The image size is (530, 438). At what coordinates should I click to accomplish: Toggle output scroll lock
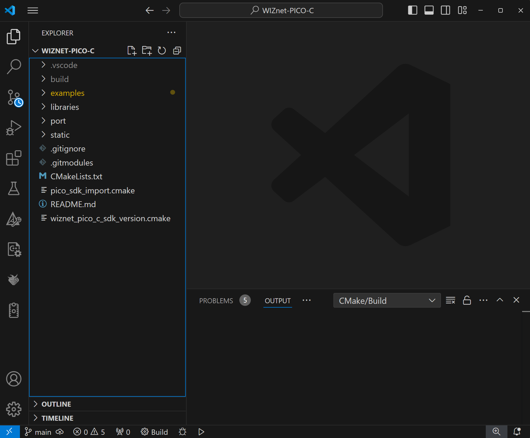coord(467,300)
